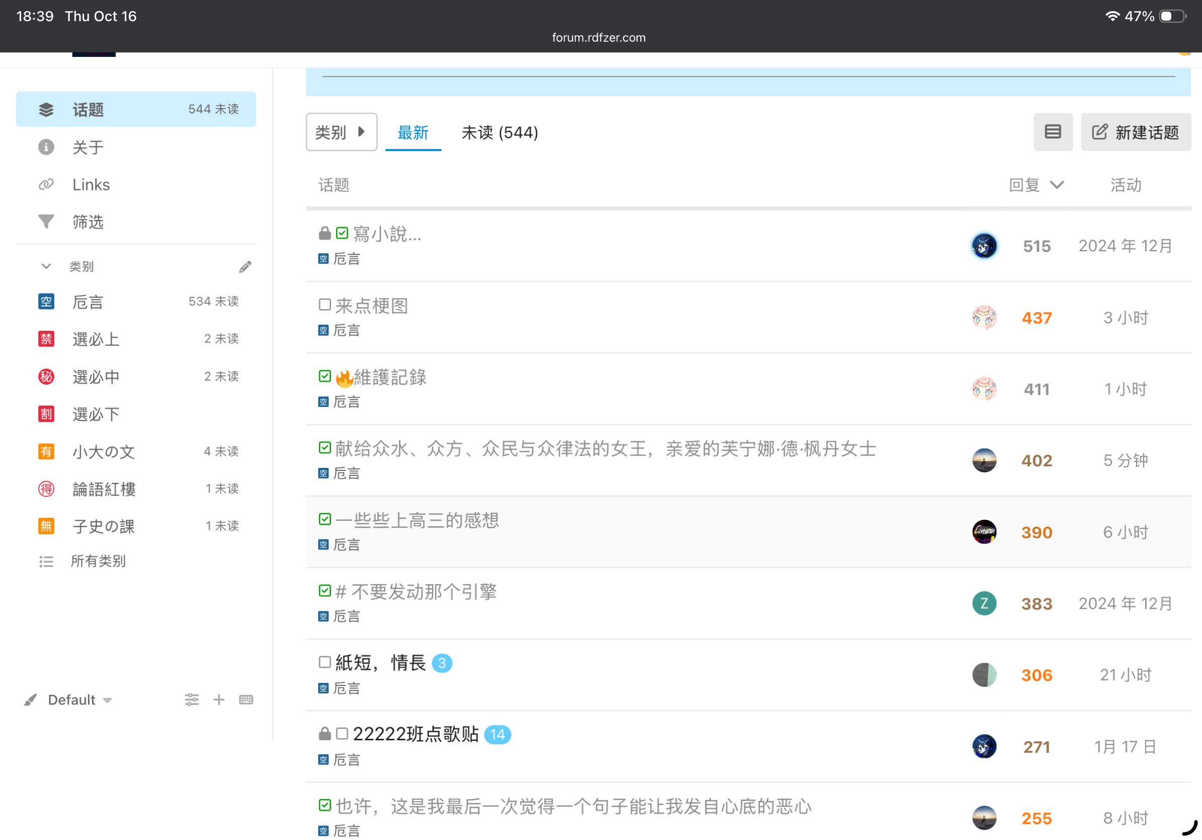
Task: Click the plus icon in sidebar footer
Action: pos(219,699)
